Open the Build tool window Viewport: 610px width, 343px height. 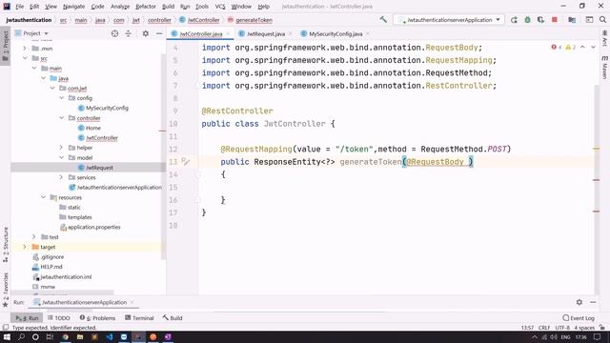point(173,317)
